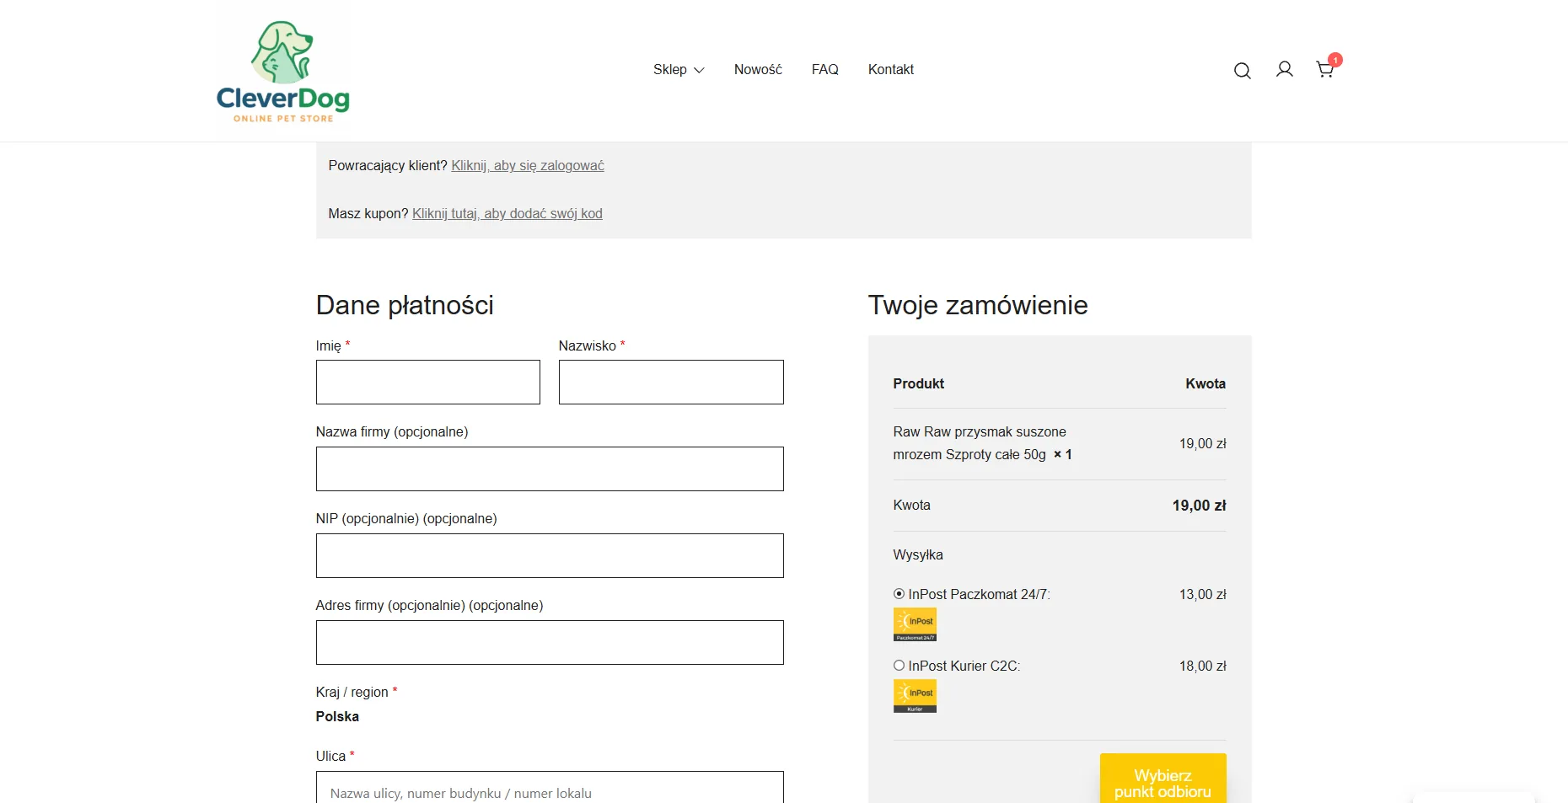Open the user account icon
Screen dimensions: 1568x803
(x=1284, y=70)
